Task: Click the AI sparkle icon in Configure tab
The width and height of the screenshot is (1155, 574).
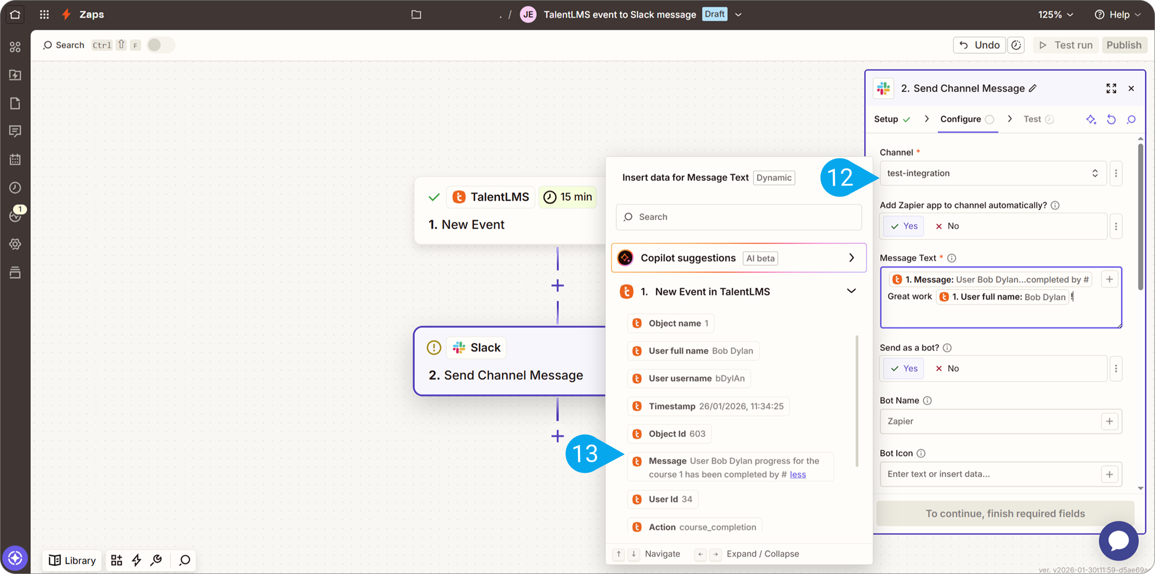Action: pos(1091,119)
